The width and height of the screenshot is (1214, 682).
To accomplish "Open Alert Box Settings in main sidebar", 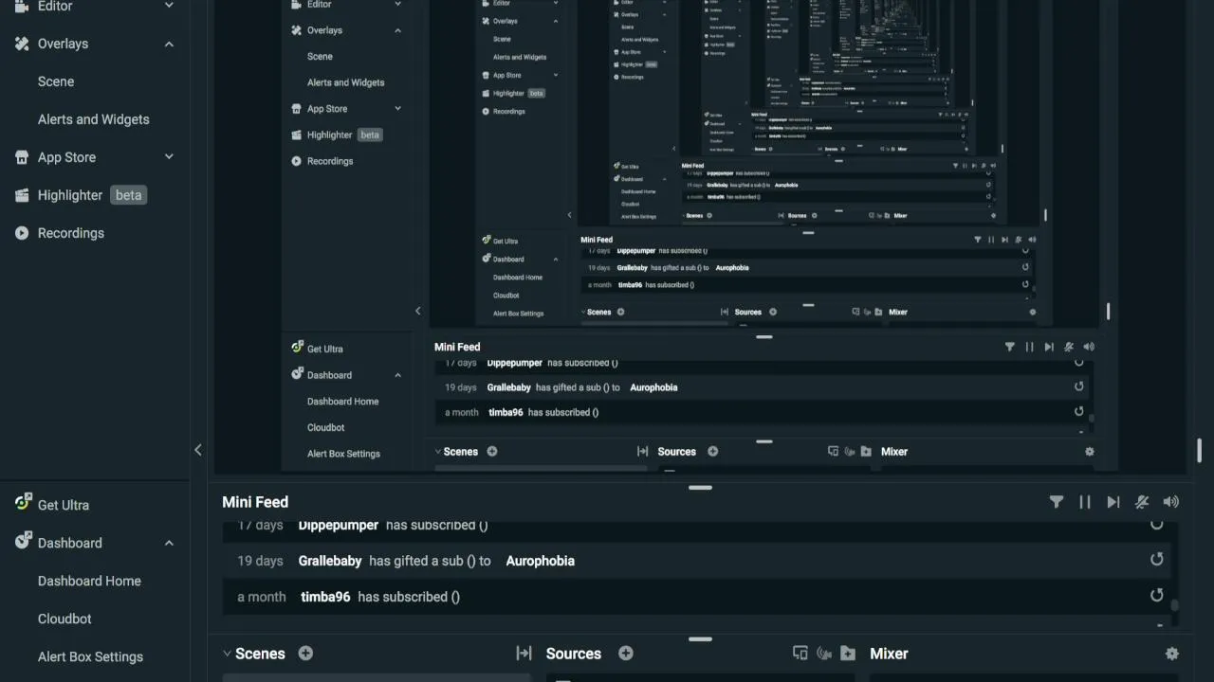I will point(90,656).
